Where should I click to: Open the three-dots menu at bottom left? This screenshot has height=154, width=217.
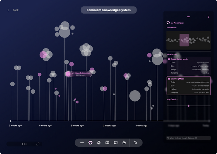point(24,144)
